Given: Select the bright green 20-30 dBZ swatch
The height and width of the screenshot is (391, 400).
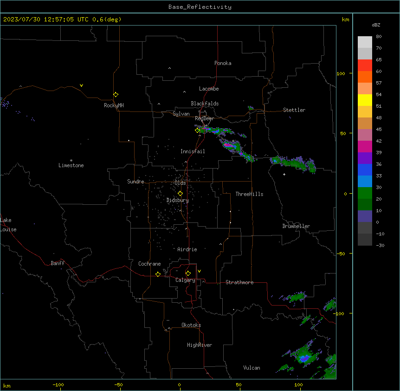Looking at the screenshot, I should (x=365, y=193).
